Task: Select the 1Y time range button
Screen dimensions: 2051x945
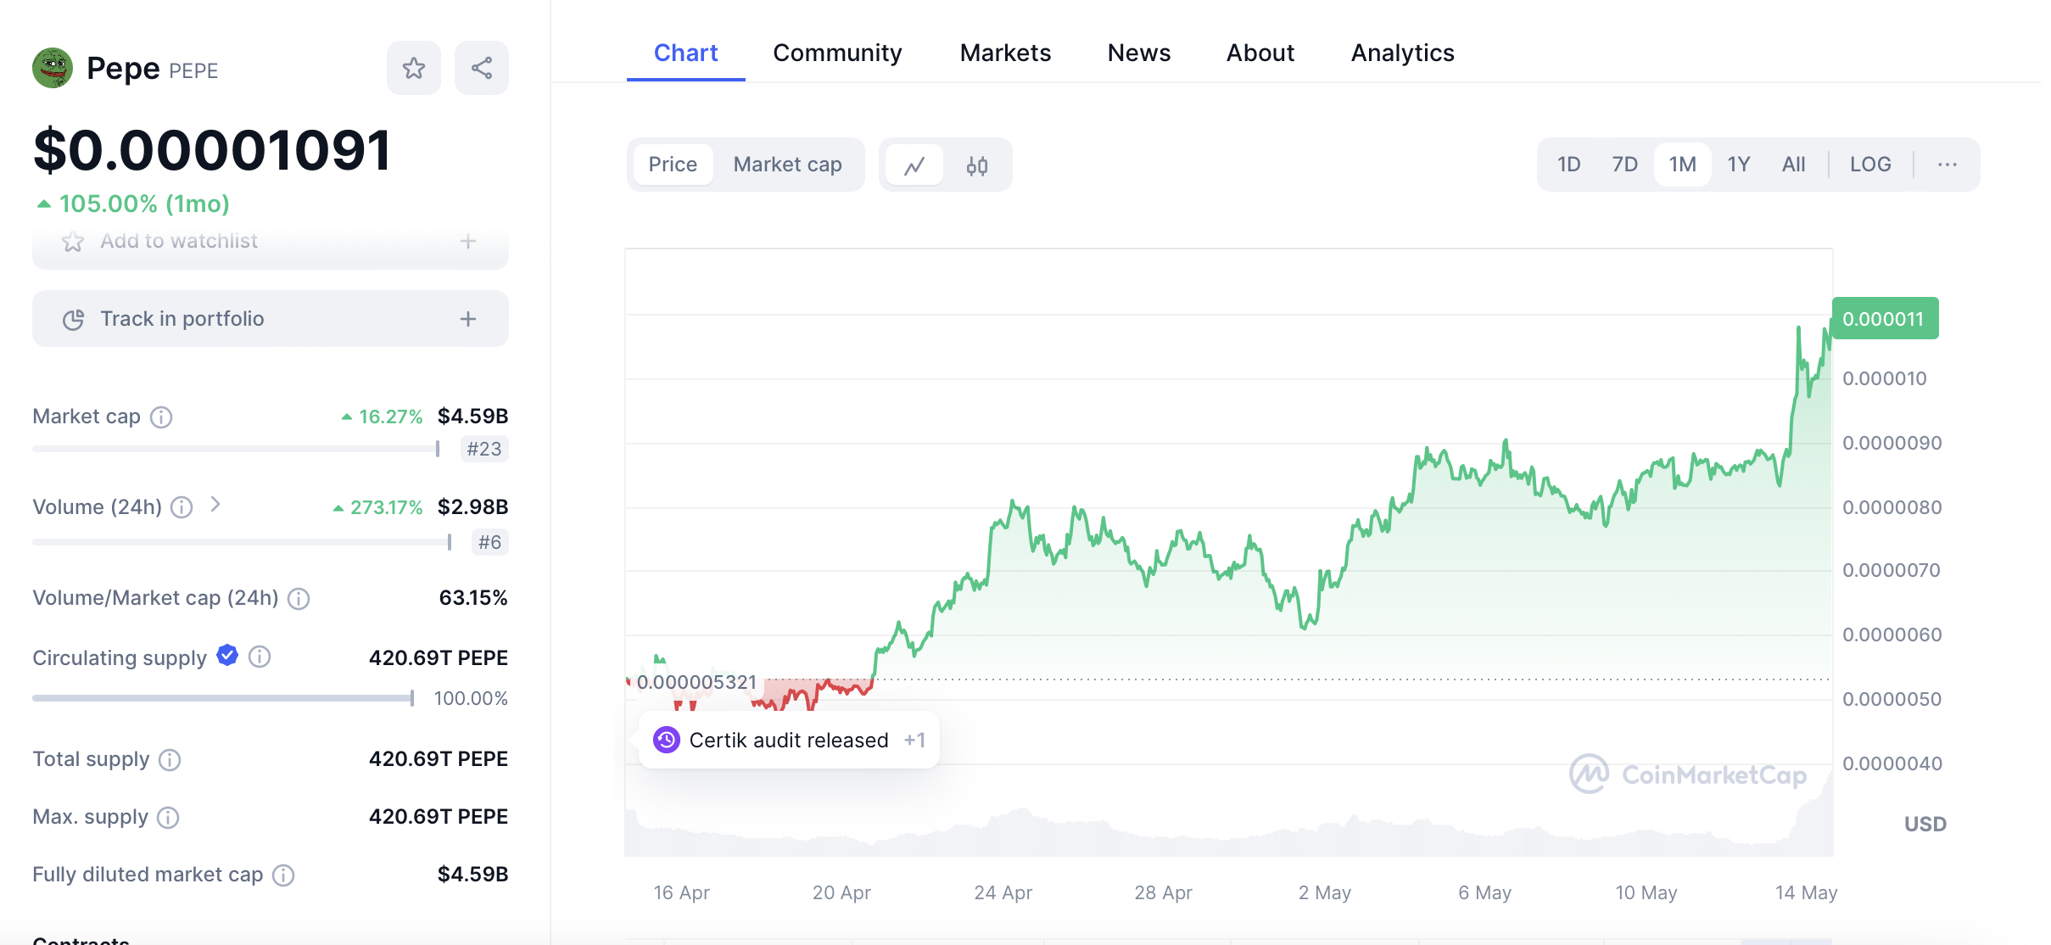Action: point(1738,165)
